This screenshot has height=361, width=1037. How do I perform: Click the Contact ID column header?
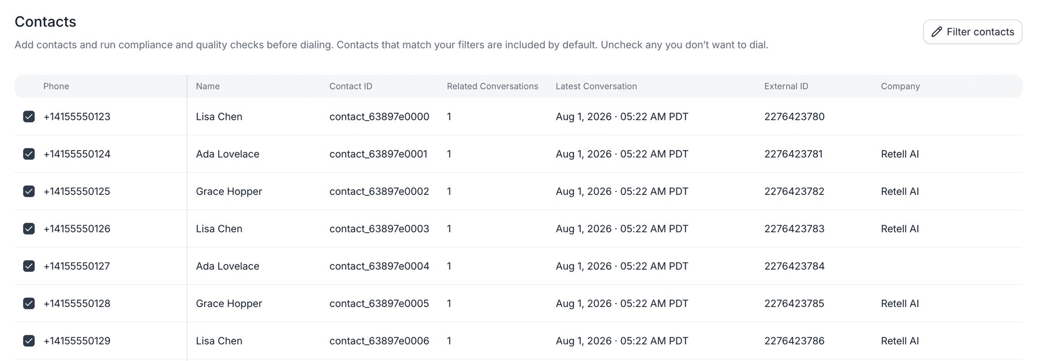[x=351, y=86]
